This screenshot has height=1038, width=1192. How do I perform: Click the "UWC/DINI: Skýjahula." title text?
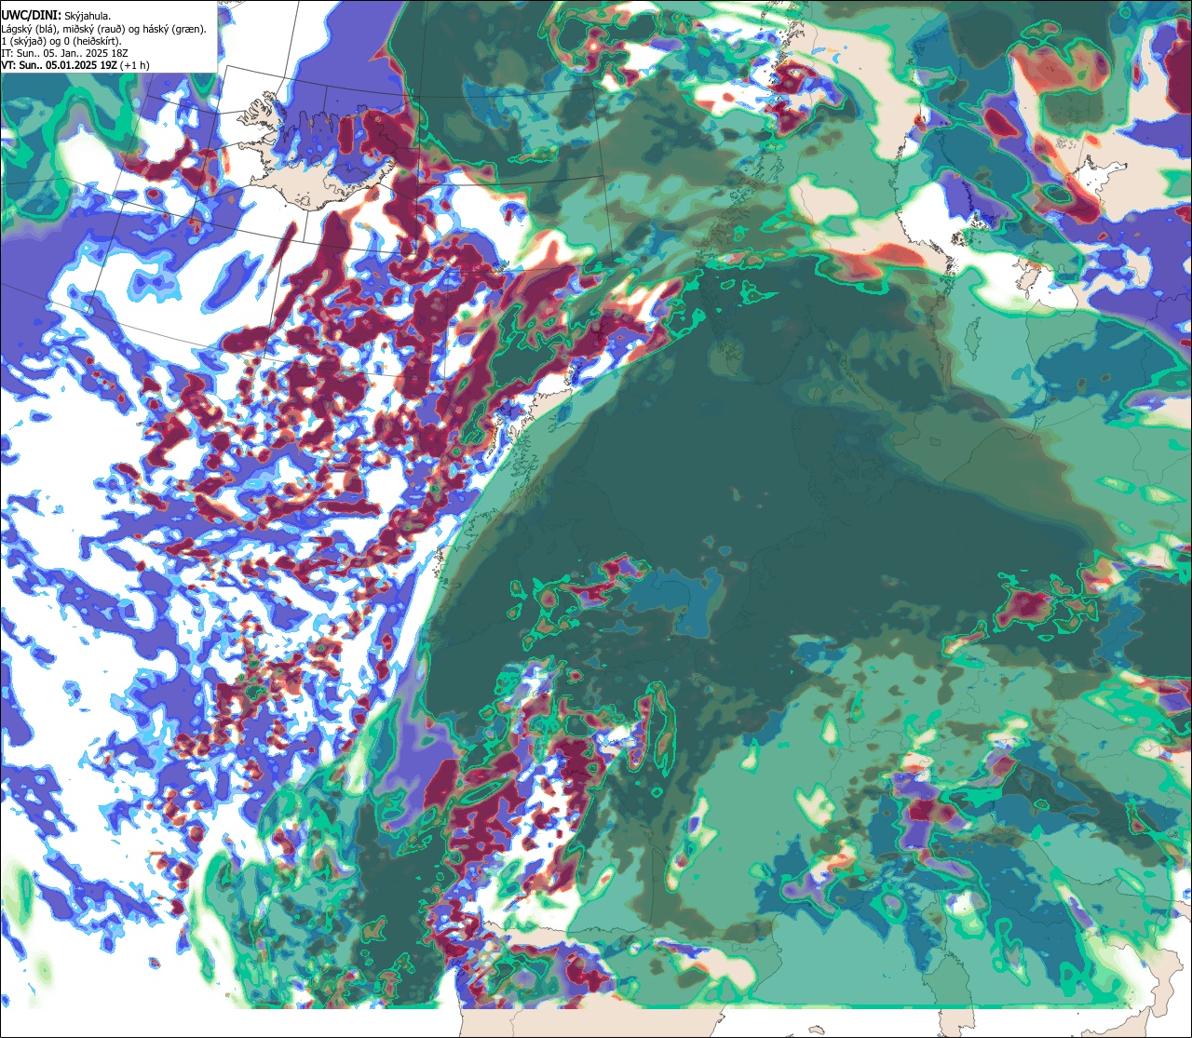56,16
